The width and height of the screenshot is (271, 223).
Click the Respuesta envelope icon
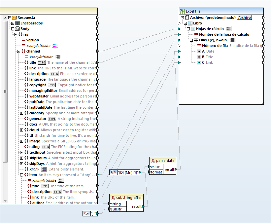pos(14,18)
